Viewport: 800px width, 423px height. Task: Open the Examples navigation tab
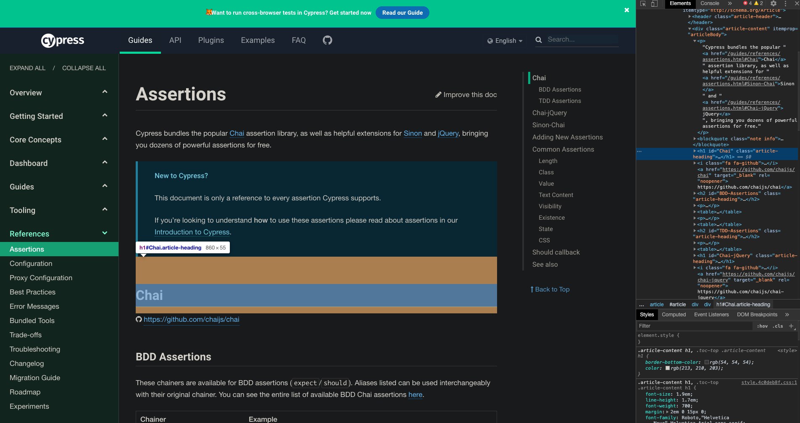click(258, 40)
